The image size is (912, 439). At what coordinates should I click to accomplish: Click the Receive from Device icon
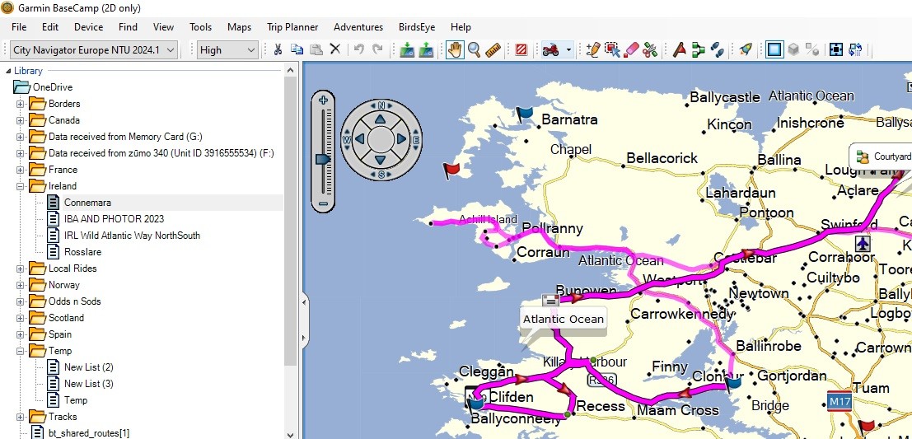426,50
